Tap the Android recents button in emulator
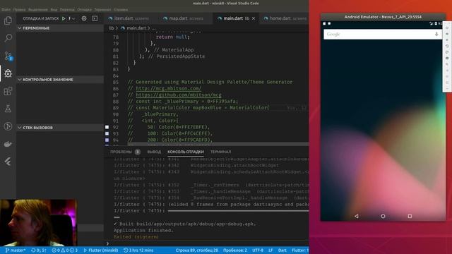Viewport: 452px width, 254px height. coord(410,216)
